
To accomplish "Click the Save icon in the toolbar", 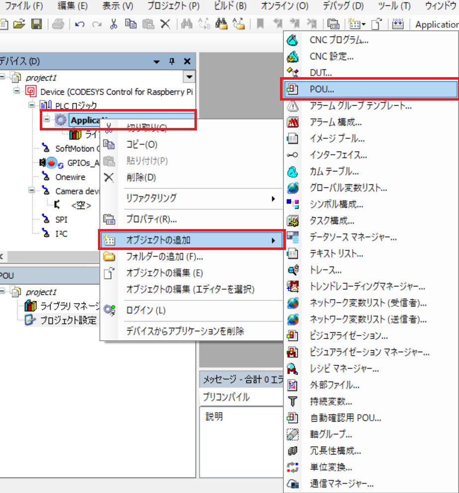I will pos(36,24).
